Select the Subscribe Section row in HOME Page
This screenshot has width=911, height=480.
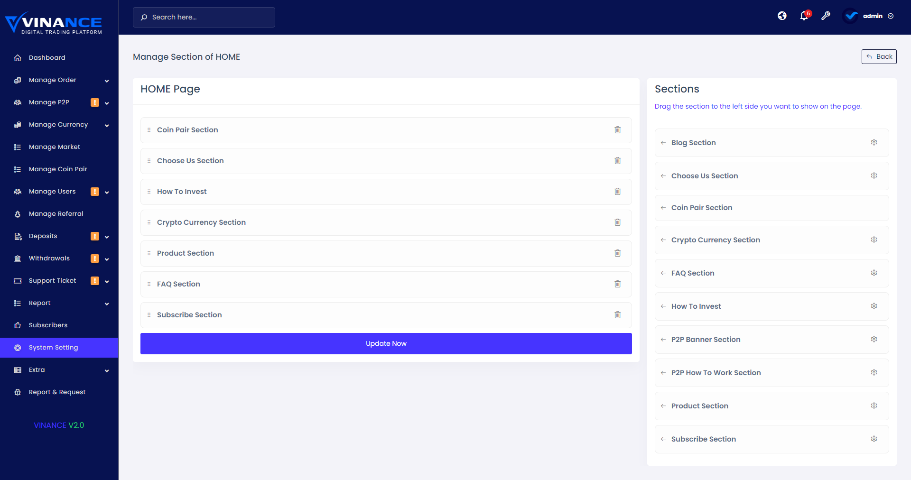386,315
